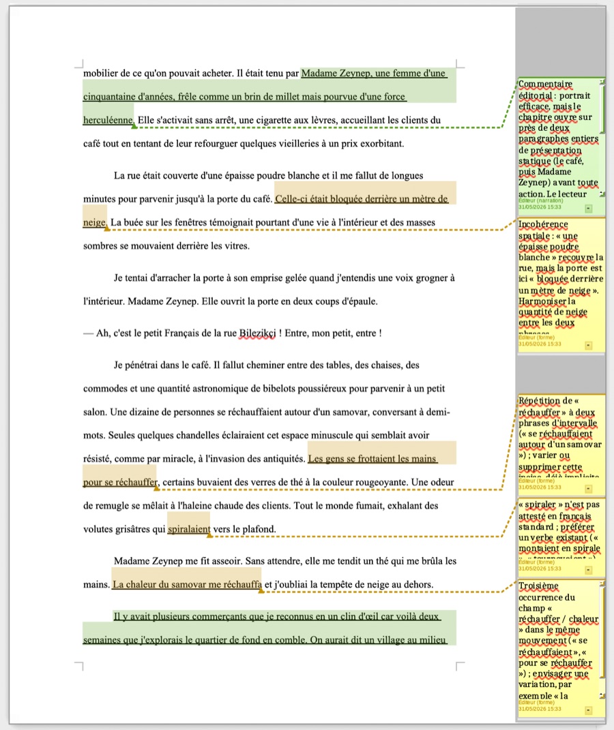The width and height of the screenshot is (614, 730).
Task: Open the menu button of the green 'Commentaire éditorial' comment
Action: (588, 209)
